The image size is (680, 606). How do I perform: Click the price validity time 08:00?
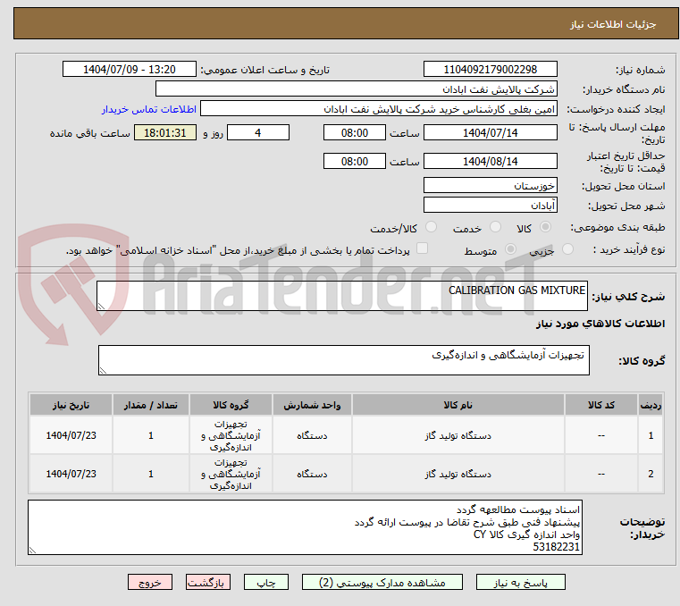(355, 162)
